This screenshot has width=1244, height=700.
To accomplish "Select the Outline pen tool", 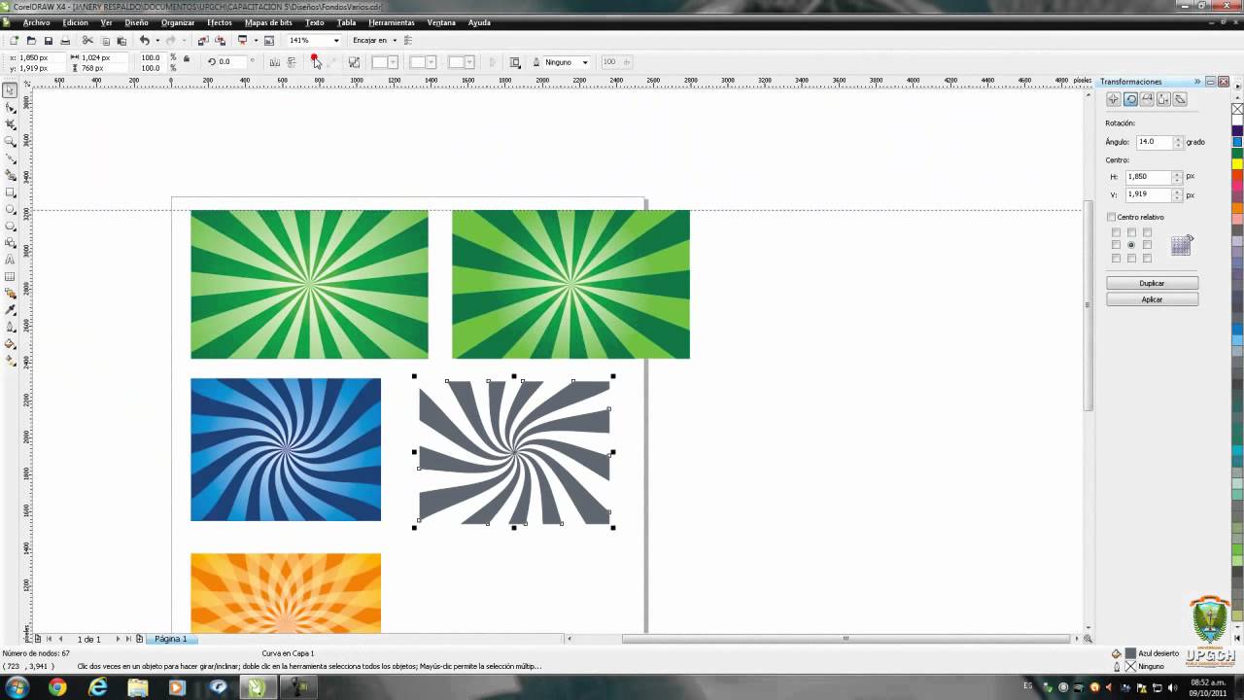I will [x=11, y=327].
